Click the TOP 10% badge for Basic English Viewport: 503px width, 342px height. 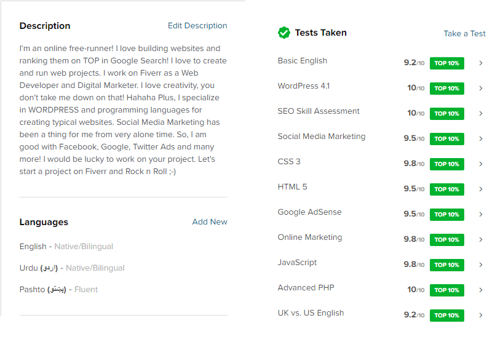pyautogui.click(x=446, y=63)
